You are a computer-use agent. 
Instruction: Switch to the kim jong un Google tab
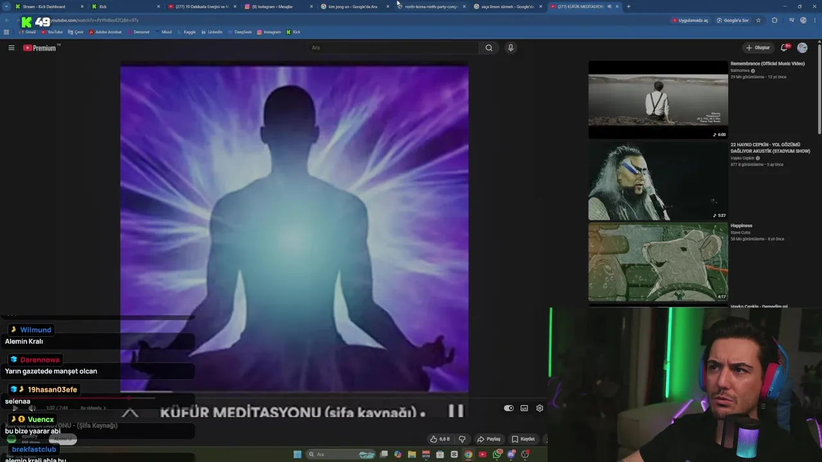click(354, 6)
